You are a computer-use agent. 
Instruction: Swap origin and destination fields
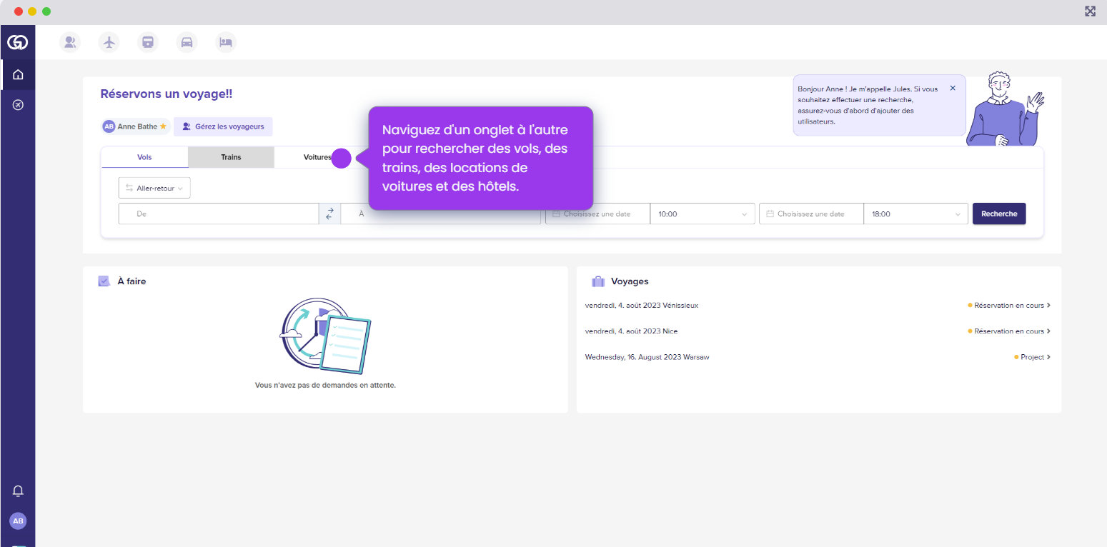pos(329,214)
